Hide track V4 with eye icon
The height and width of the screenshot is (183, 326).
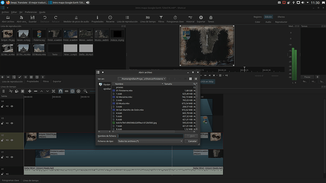click(12, 106)
